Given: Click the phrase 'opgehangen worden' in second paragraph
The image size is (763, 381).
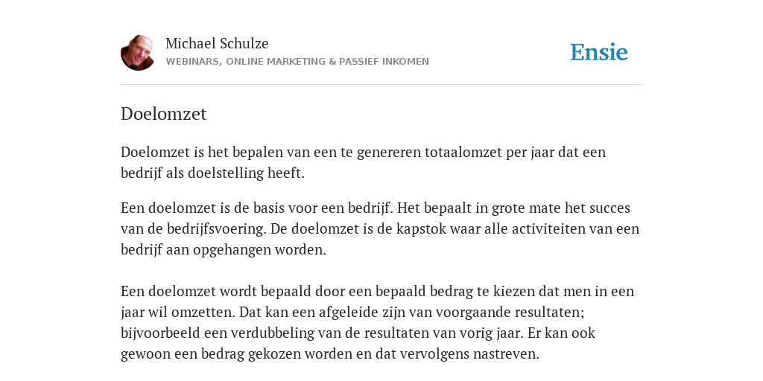Looking at the screenshot, I should 258,250.
